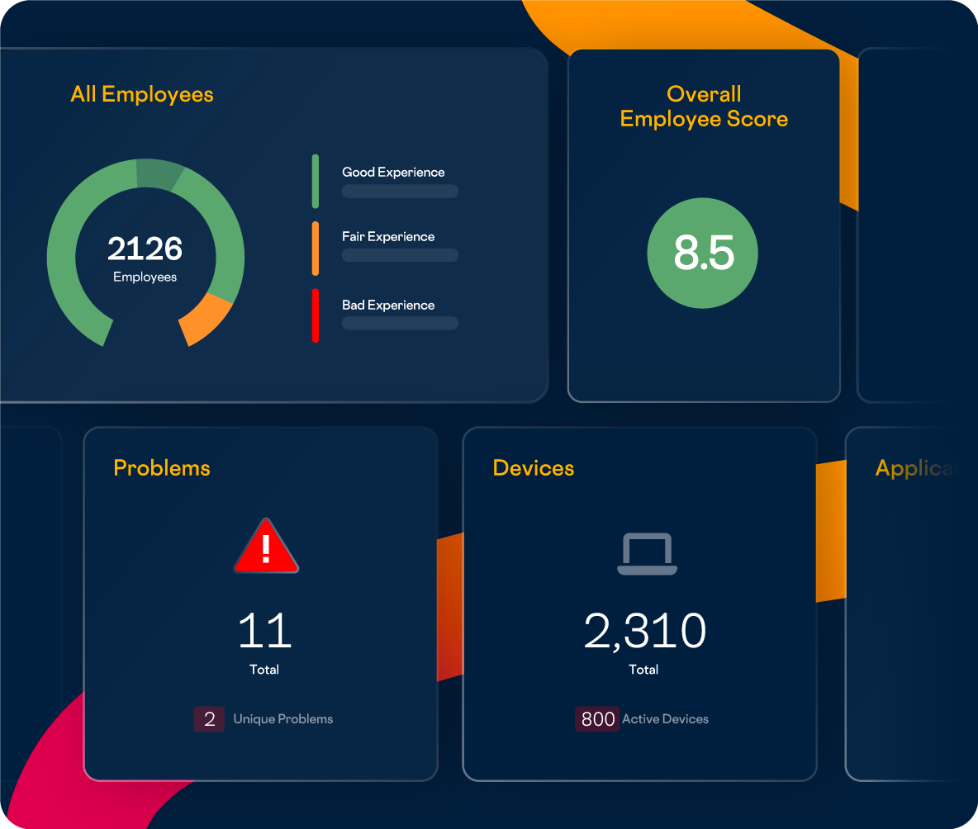Select the orange Fair Experience indicator bar

(316, 248)
